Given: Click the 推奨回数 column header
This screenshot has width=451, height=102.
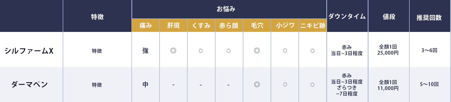Looking at the screenshot, I should (x=429, y=18).
